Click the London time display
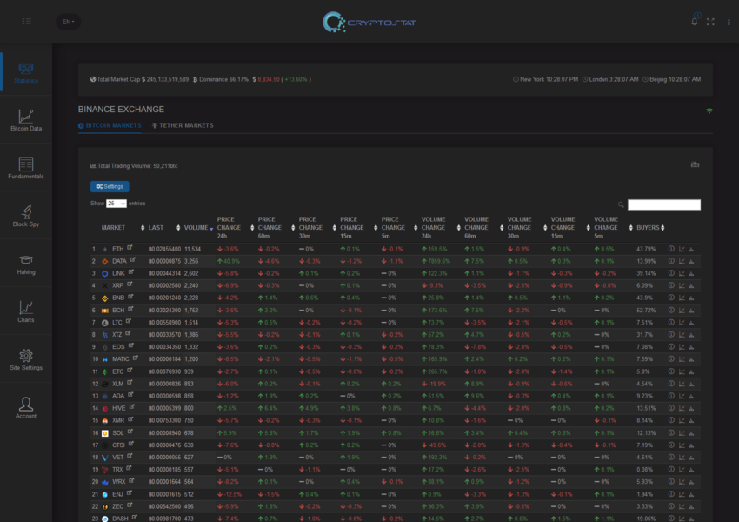The width and height of the screenshot is (739, 522). tap(610, 79)
